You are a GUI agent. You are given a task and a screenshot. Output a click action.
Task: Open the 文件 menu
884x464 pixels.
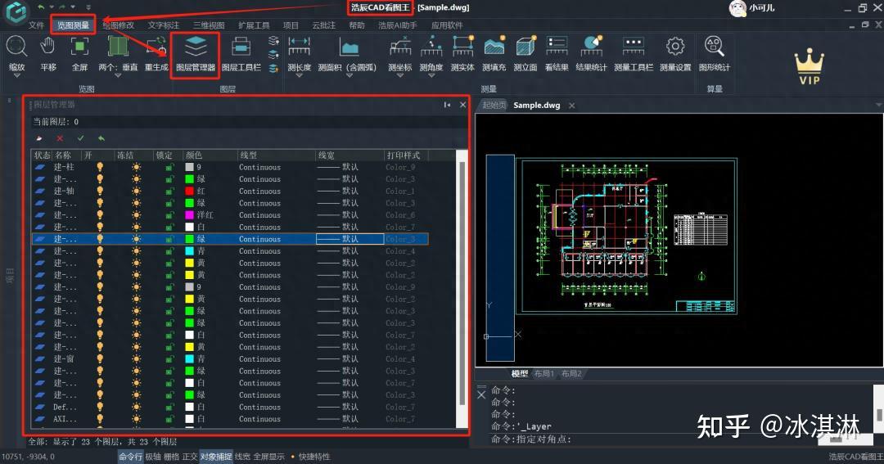pos(36,25)
